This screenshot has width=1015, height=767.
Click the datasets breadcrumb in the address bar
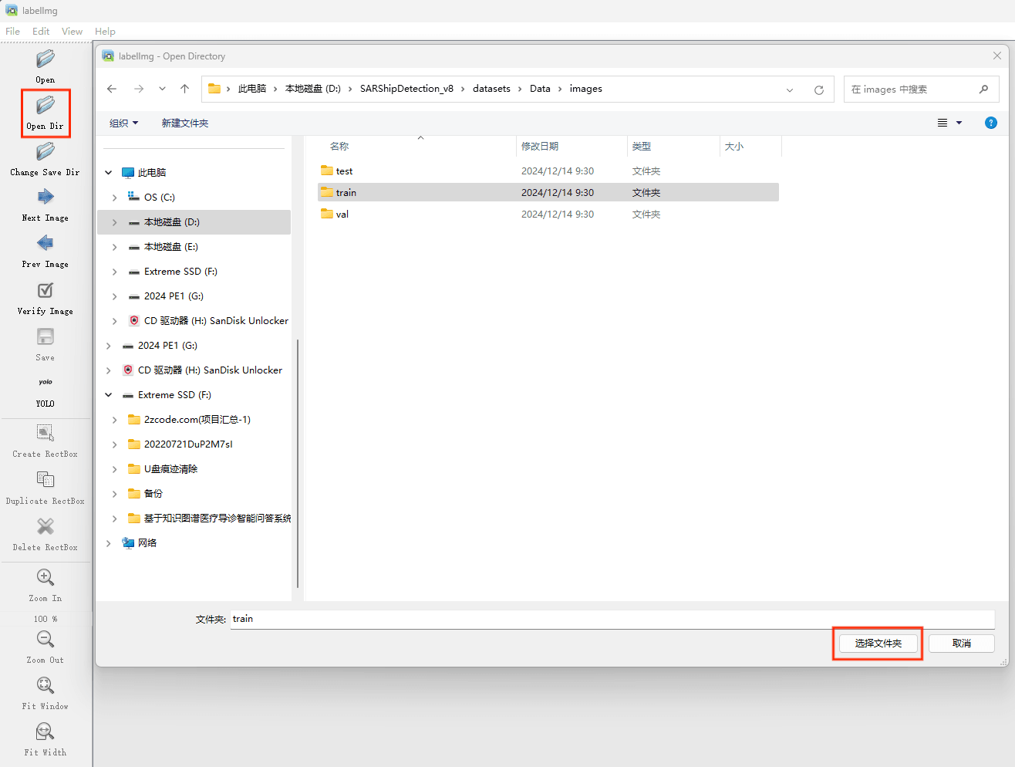click(x=491, y=89)
